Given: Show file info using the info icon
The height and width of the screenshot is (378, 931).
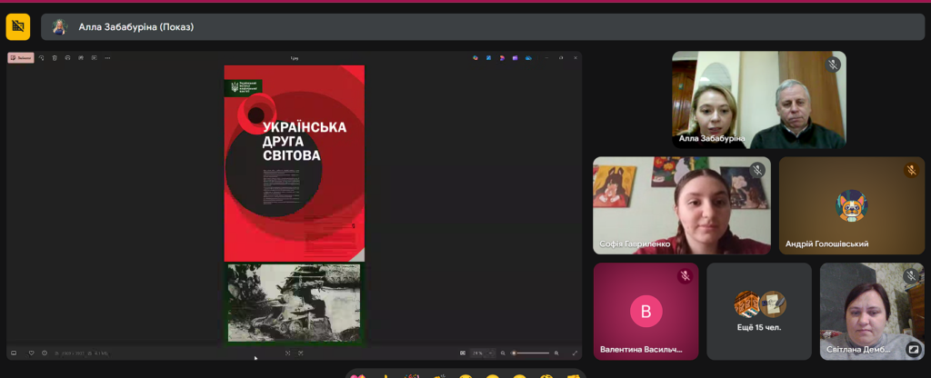Looking at the screenshot, I should (45, 353).
